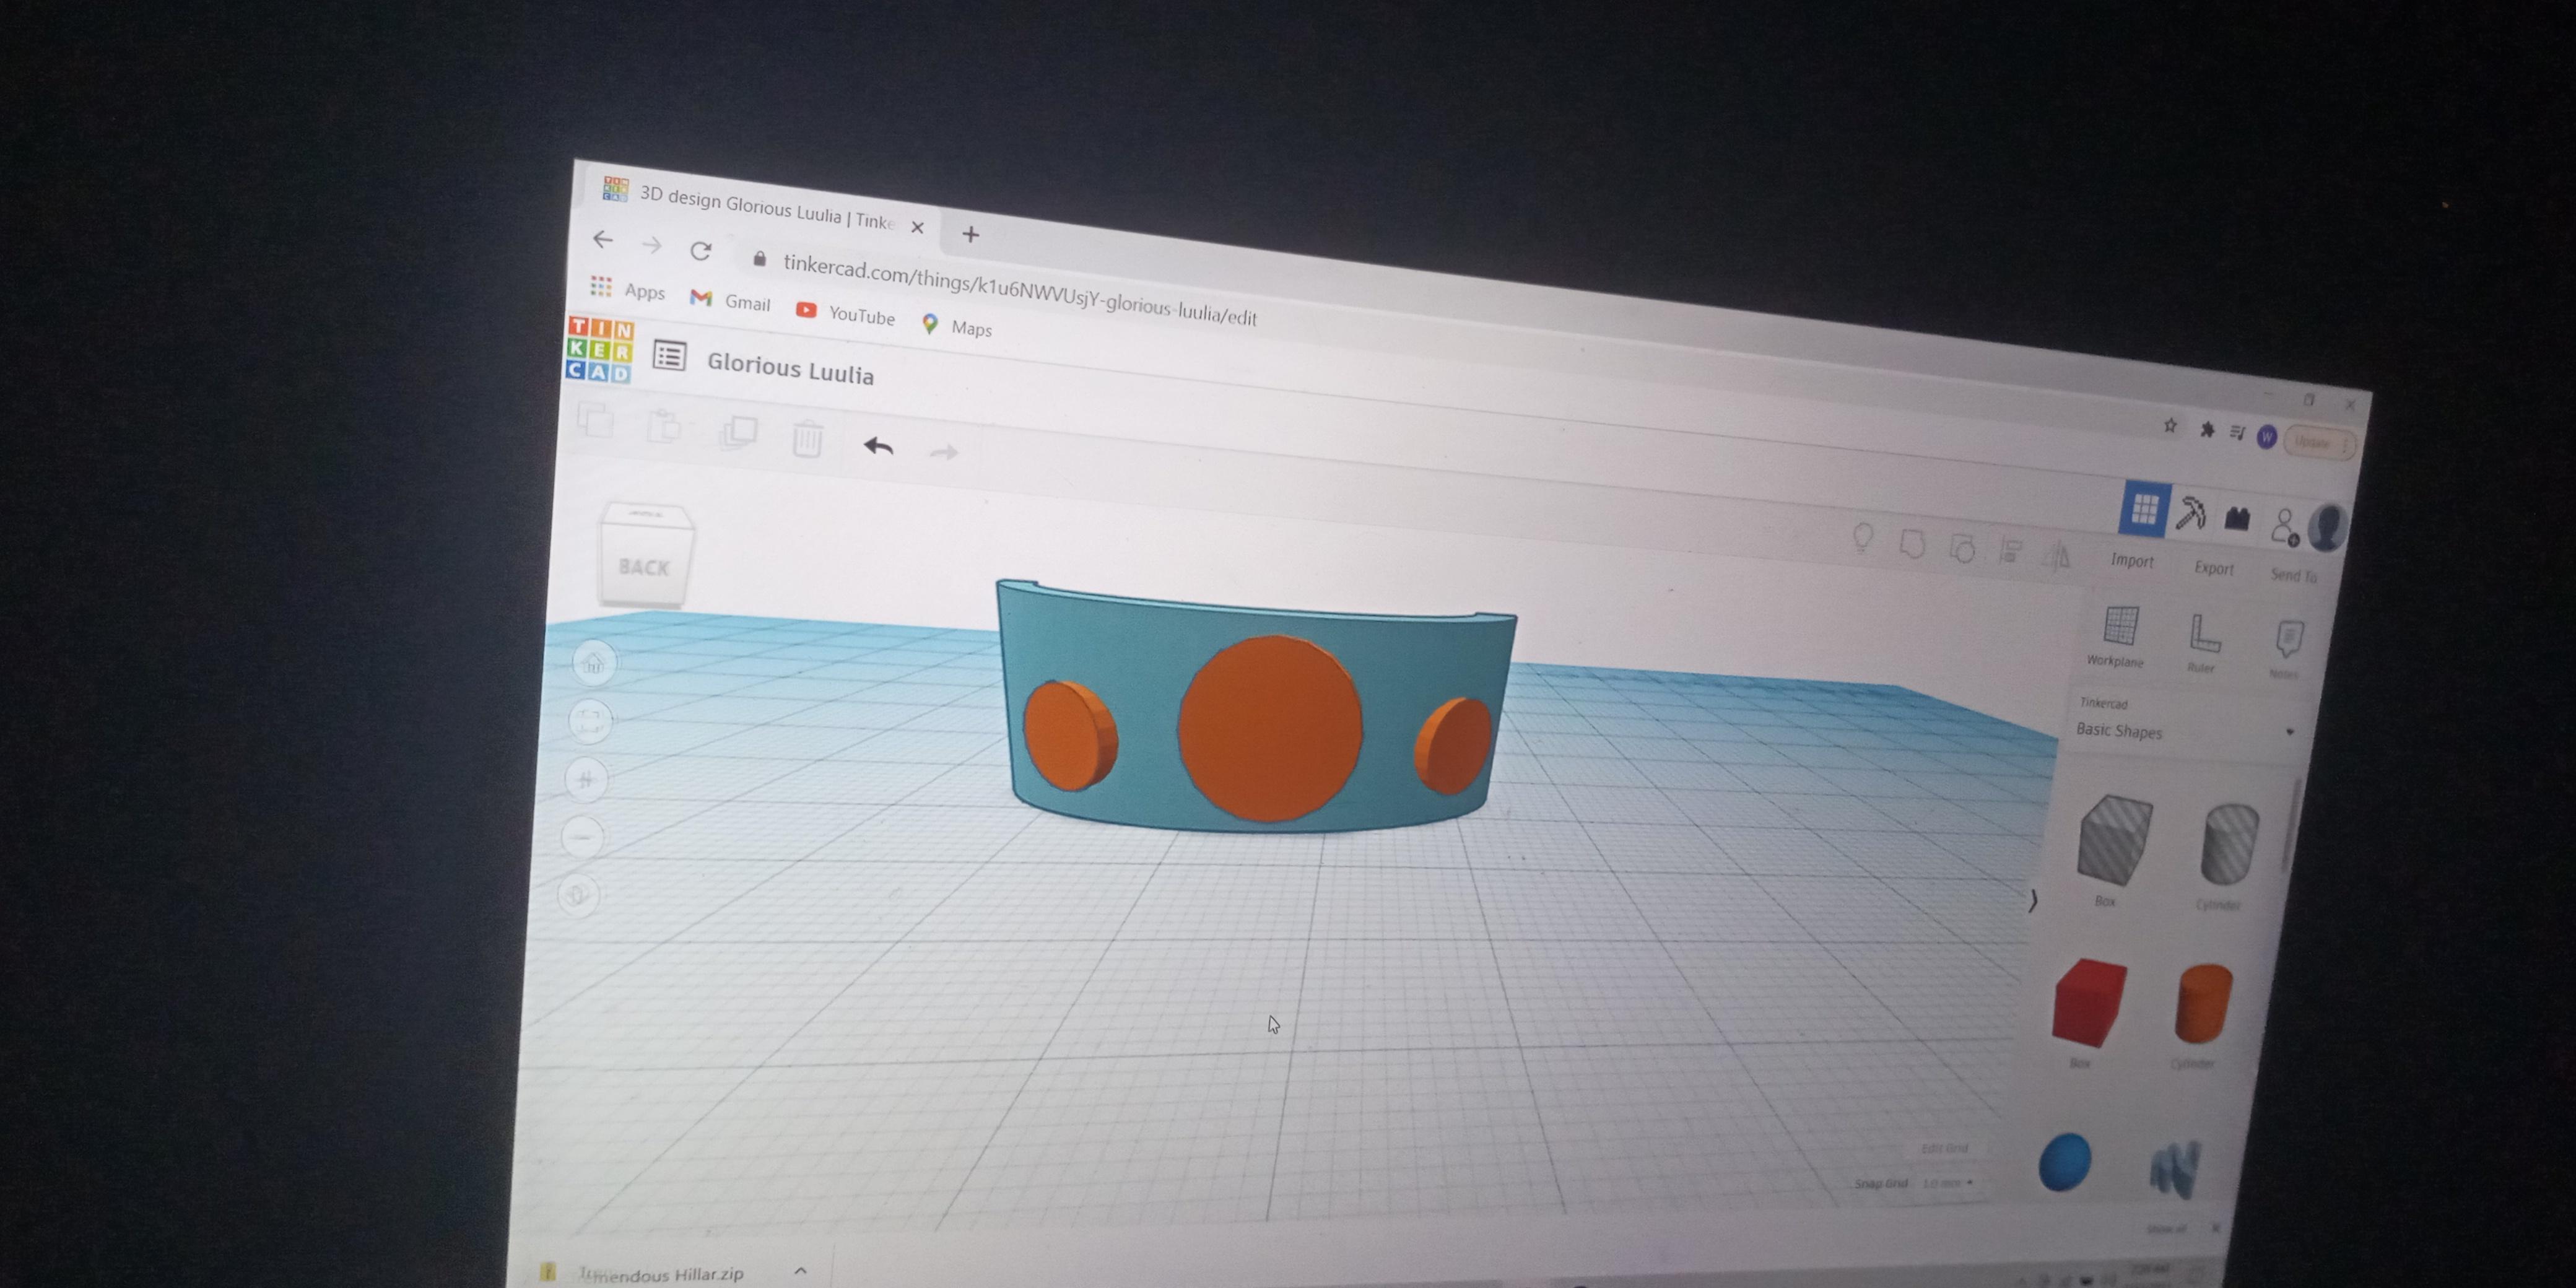Click the tinkercad.com address bar
Image resolution: width=2576 pixels, height=1288 pixels.
point(1019,289)
